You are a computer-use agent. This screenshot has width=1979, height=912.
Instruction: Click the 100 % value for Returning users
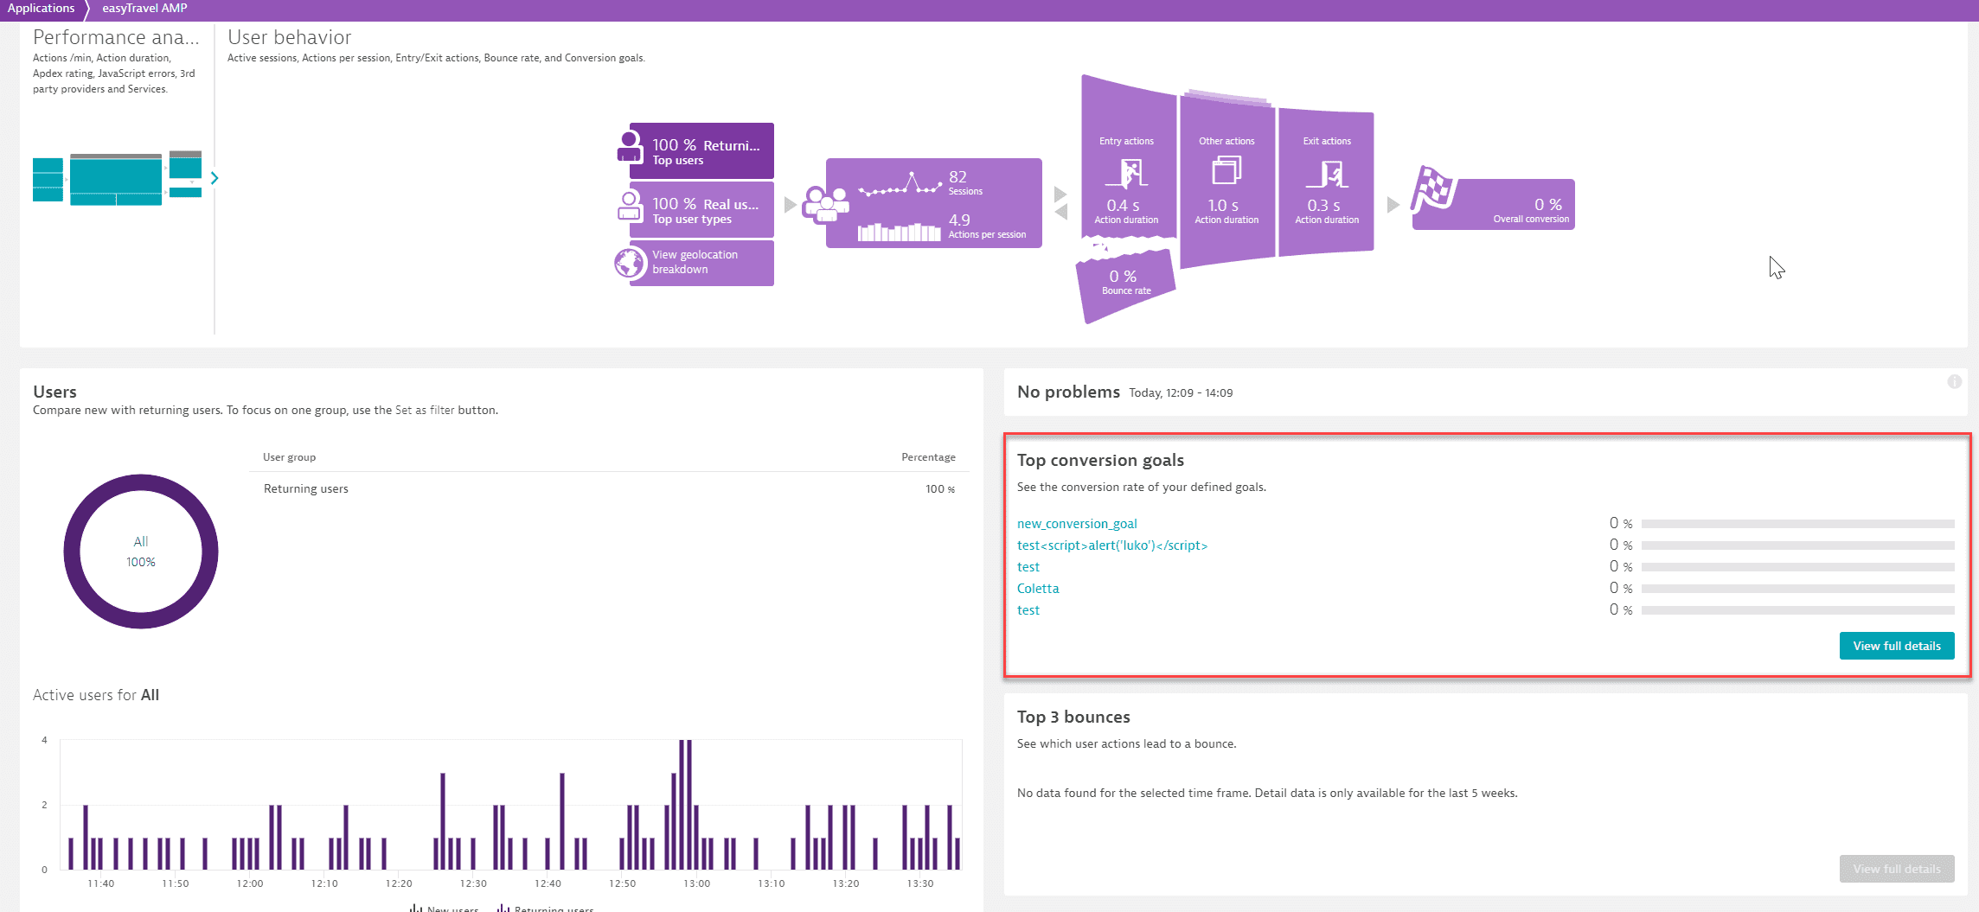pos(940,489)
